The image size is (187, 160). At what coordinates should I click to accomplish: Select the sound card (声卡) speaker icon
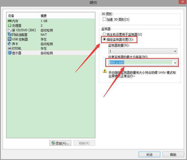click(x=10, y=44)
